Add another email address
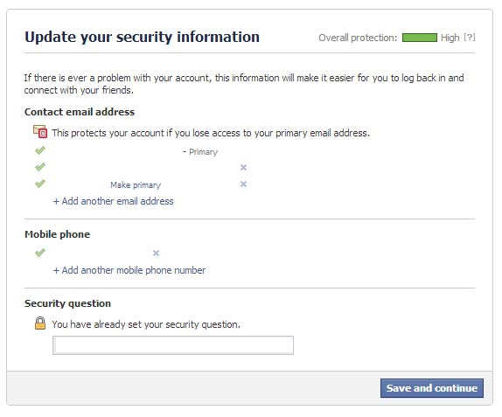 114,201
